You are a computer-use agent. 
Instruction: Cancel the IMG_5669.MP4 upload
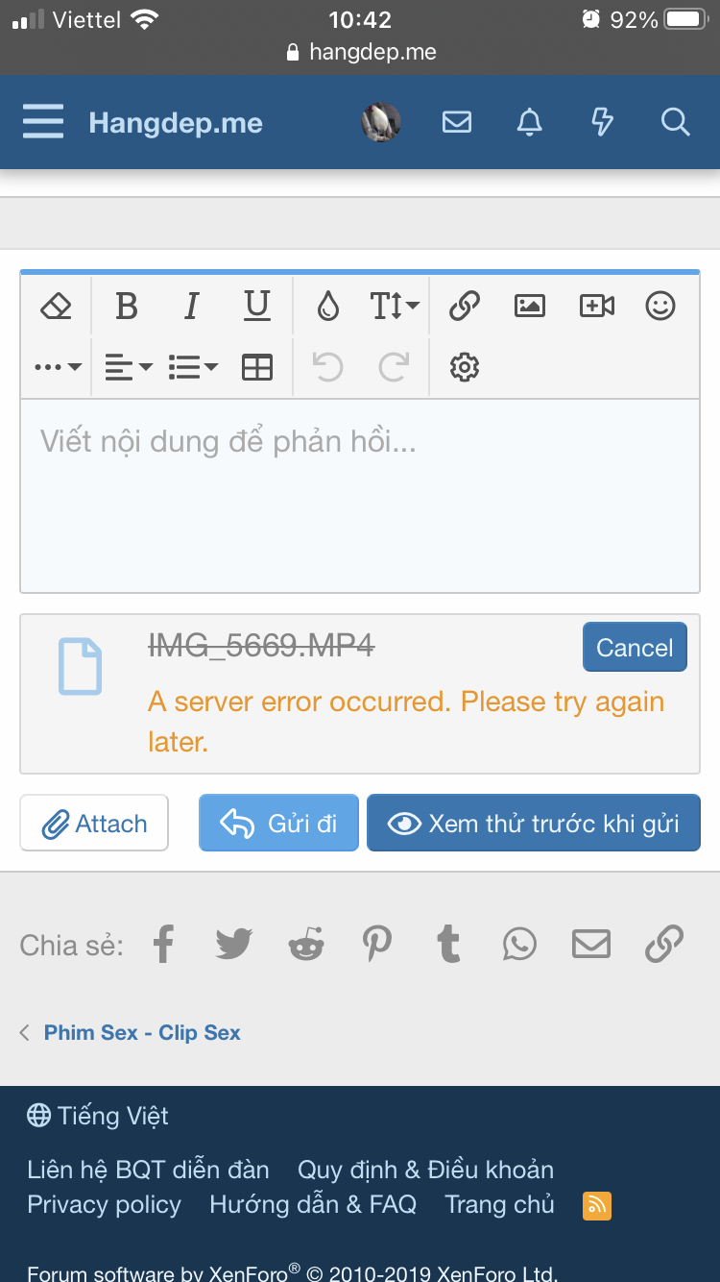point(635,648)
